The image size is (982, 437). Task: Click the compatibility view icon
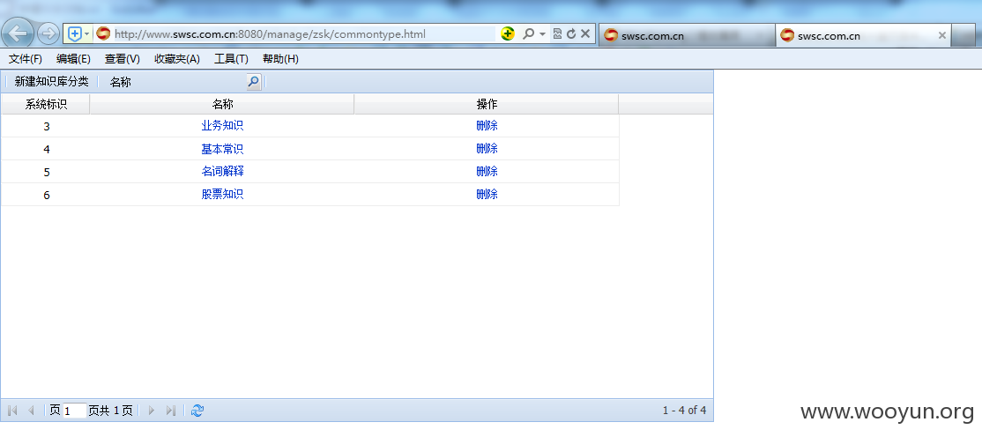[x=557, y=33]
